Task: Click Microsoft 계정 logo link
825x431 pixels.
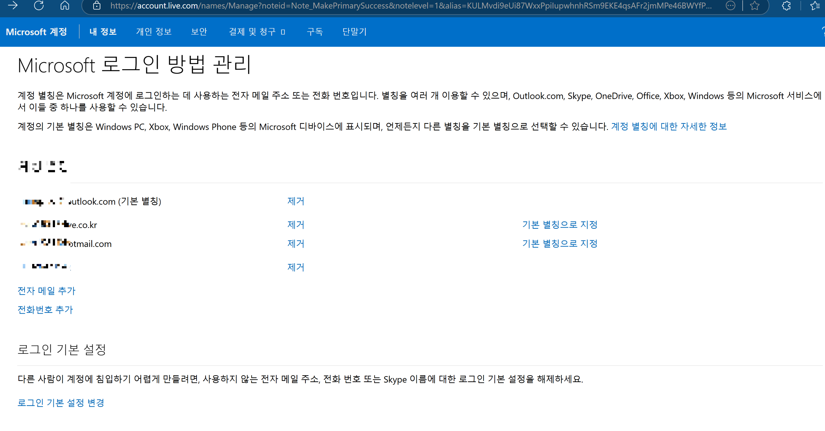Action: [36, 32]
